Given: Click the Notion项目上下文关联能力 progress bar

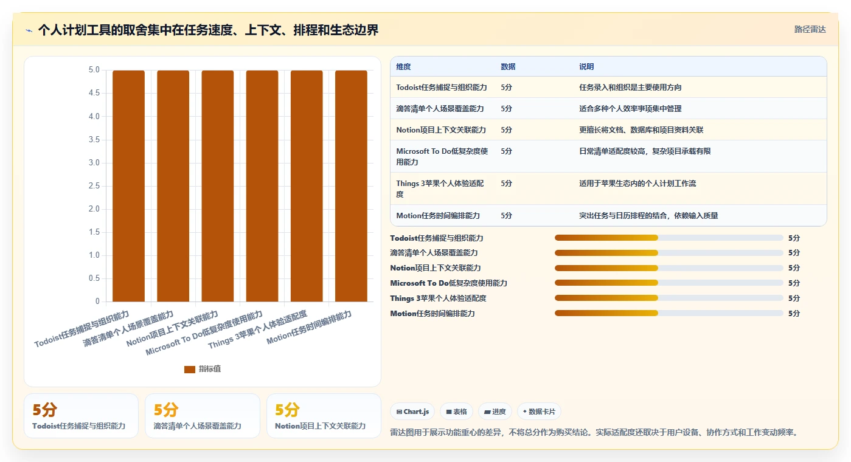Looking at the screenshot, I should [x=669, y=268].
